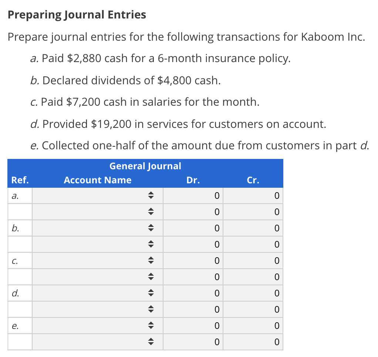The image size is (378, 357).
Task: Open account name dropdown for entry a first row
Action: pos(97,195)
